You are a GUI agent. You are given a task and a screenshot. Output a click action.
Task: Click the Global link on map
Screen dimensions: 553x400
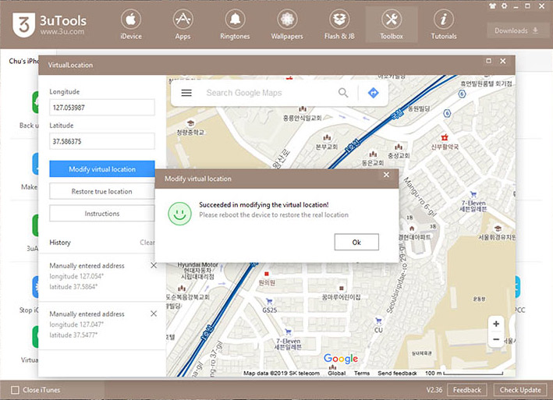coord(336,373)
